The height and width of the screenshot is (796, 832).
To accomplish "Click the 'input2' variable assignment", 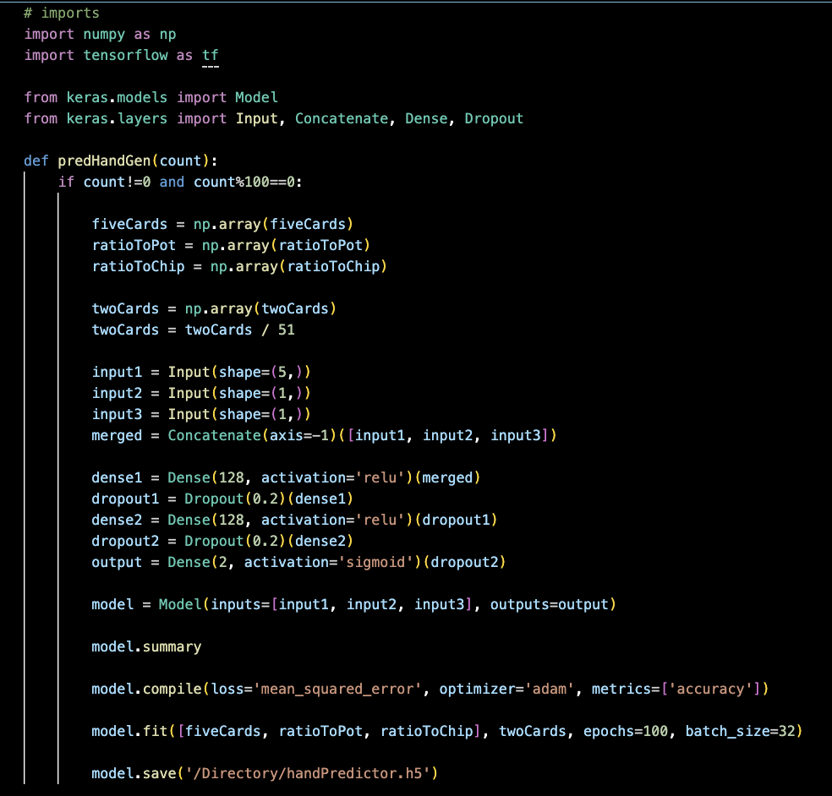I will pos(117,394).
